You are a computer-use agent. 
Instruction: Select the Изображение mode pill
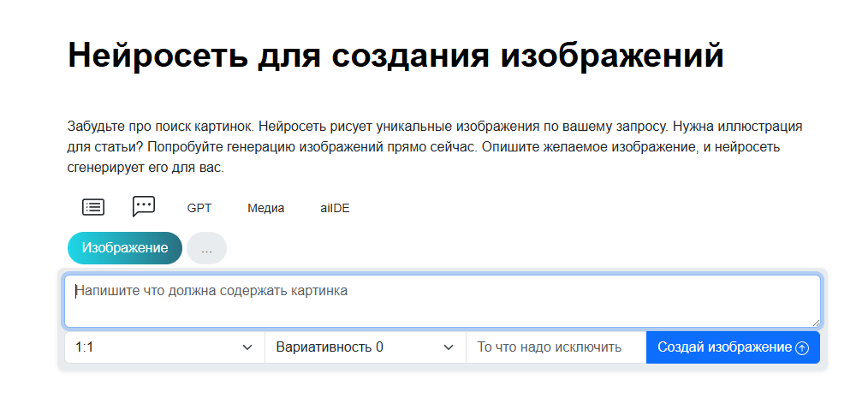(x=125, y=248)
